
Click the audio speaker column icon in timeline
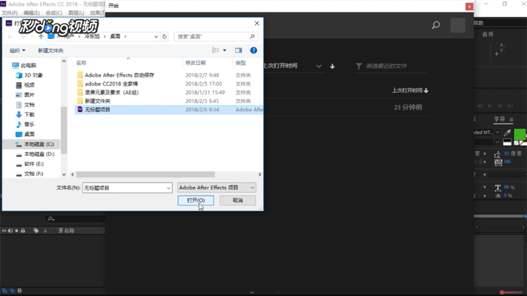click(10, 231)
